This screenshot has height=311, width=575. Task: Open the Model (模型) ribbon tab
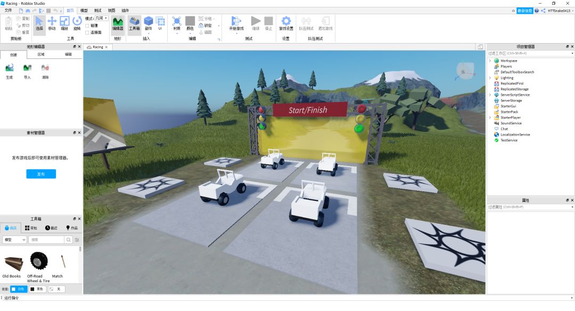coord(84,10)
